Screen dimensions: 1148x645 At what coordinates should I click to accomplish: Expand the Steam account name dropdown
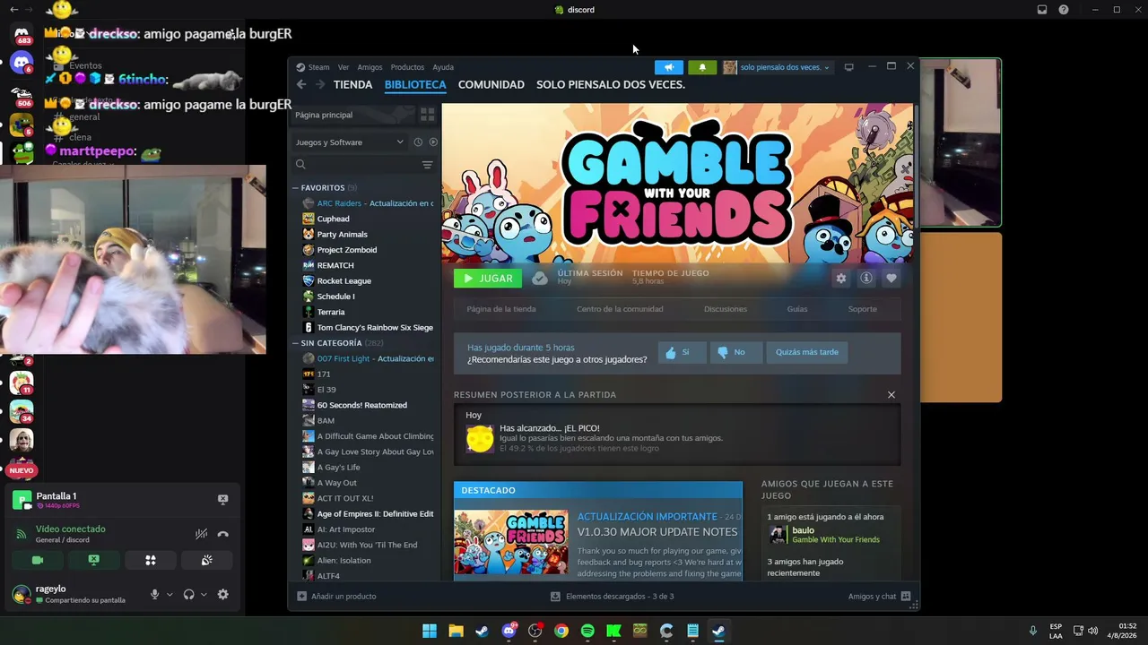pyautogui.click(x=777, y=67)
